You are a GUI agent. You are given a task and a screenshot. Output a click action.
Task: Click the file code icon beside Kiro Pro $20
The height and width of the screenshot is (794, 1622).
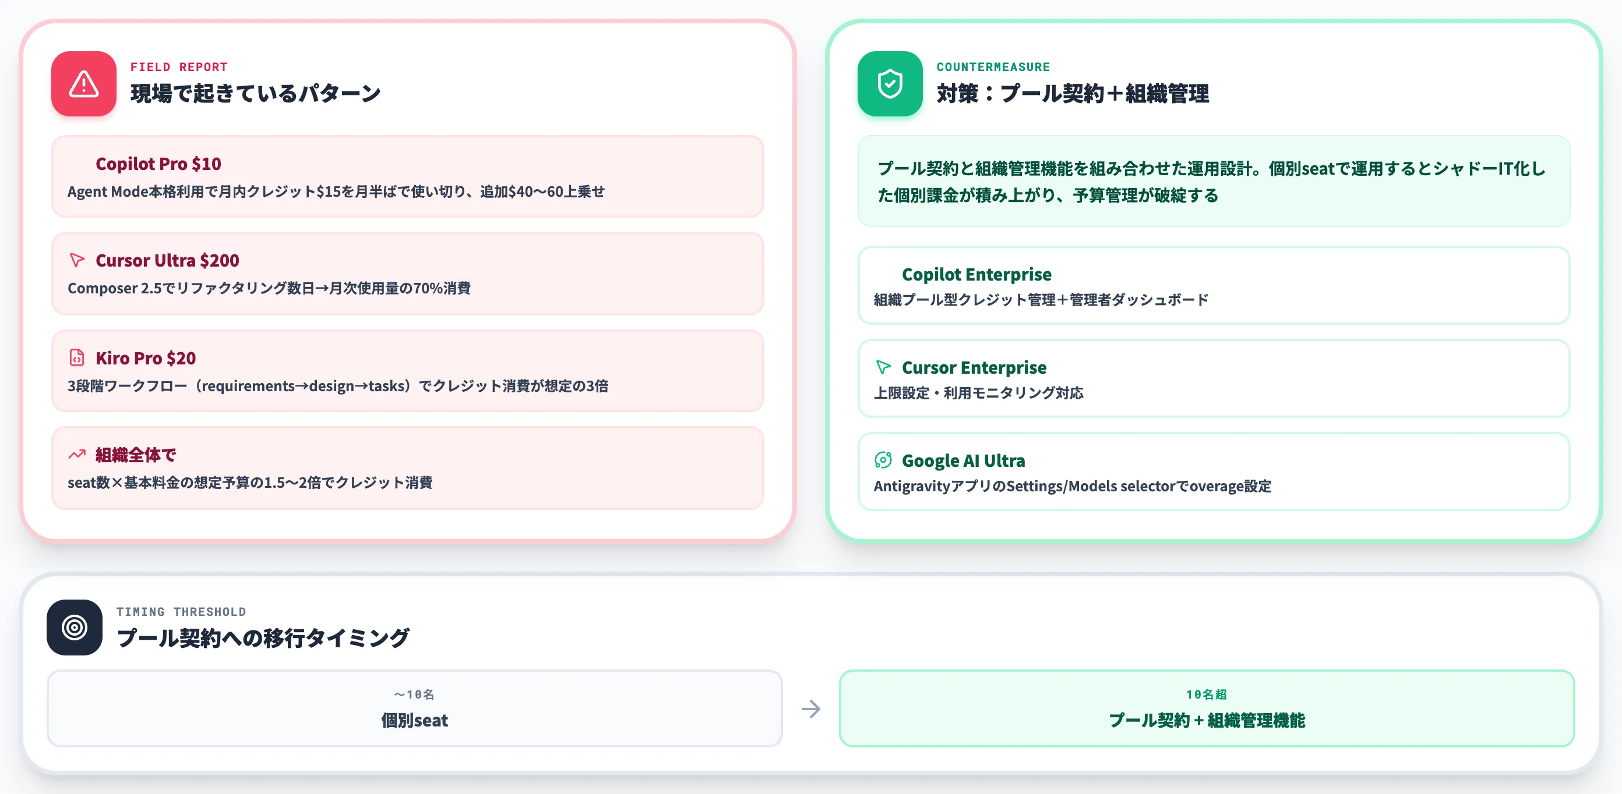coord(77,357)
